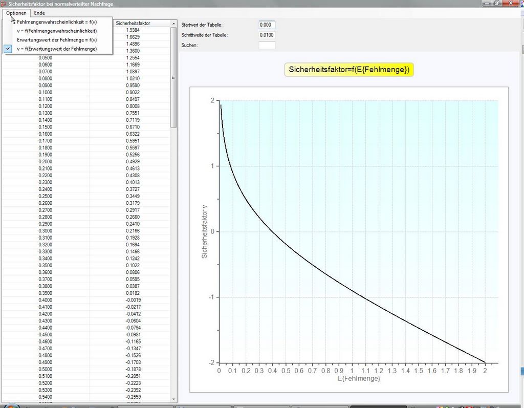The width and height of the screenshot is (524, 408).
Task: Click the yellow Sicherheitsfaktor=f(E{Fehlmenge}) chart title
Action: tap(348, 70)
